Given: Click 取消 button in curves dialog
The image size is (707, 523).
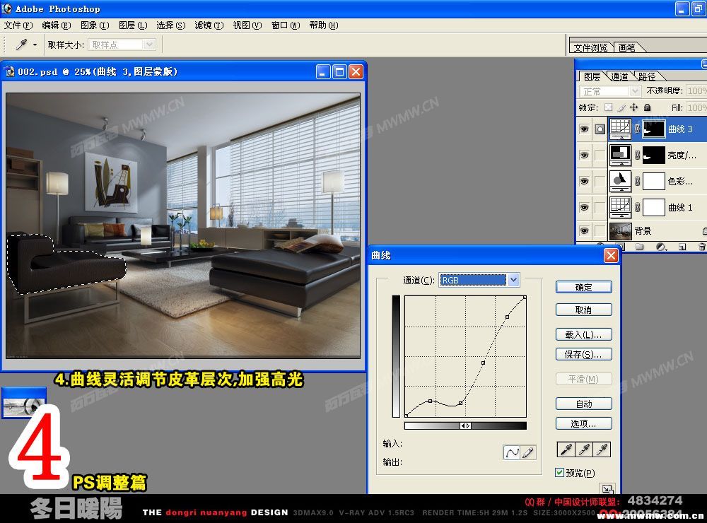Looking at the screenshot, I should click(583, 310).
